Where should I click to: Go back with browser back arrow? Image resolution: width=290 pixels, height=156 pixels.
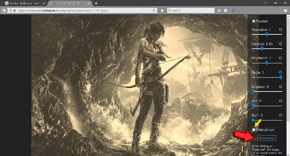(4, 10)
